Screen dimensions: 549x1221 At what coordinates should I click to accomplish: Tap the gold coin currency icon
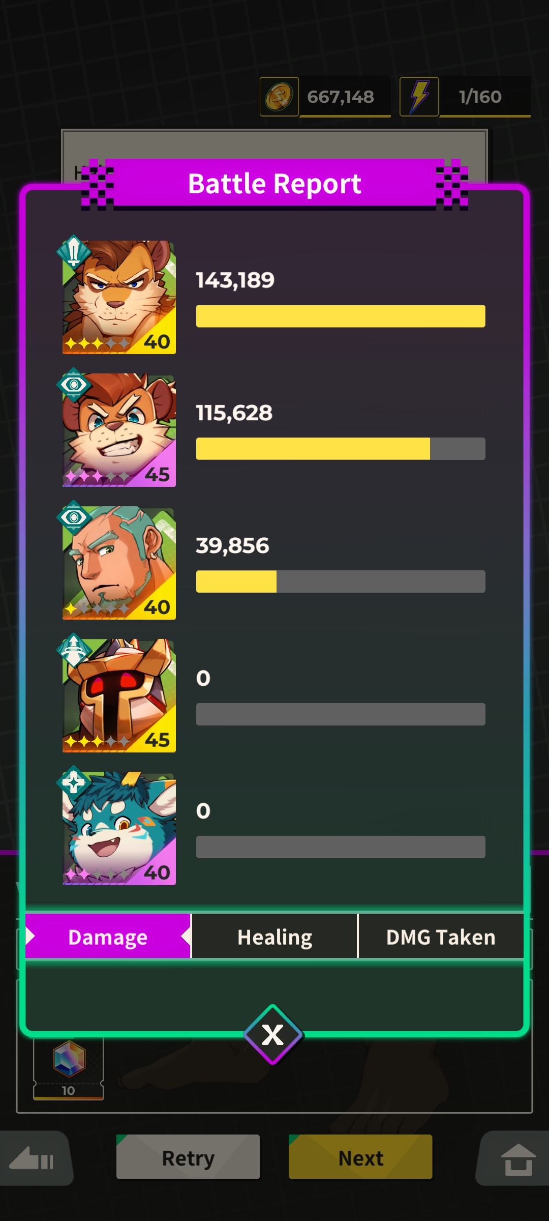(x=279, y=97)
